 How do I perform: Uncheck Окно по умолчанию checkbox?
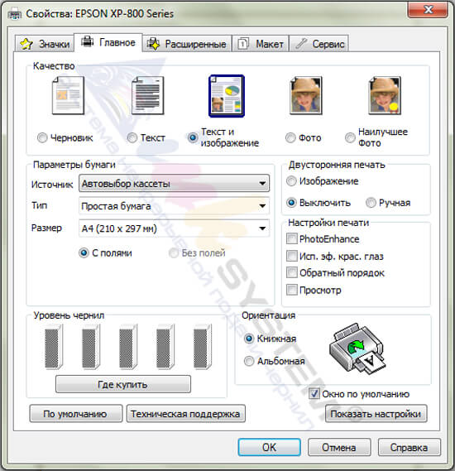click(x=314, y=394)
